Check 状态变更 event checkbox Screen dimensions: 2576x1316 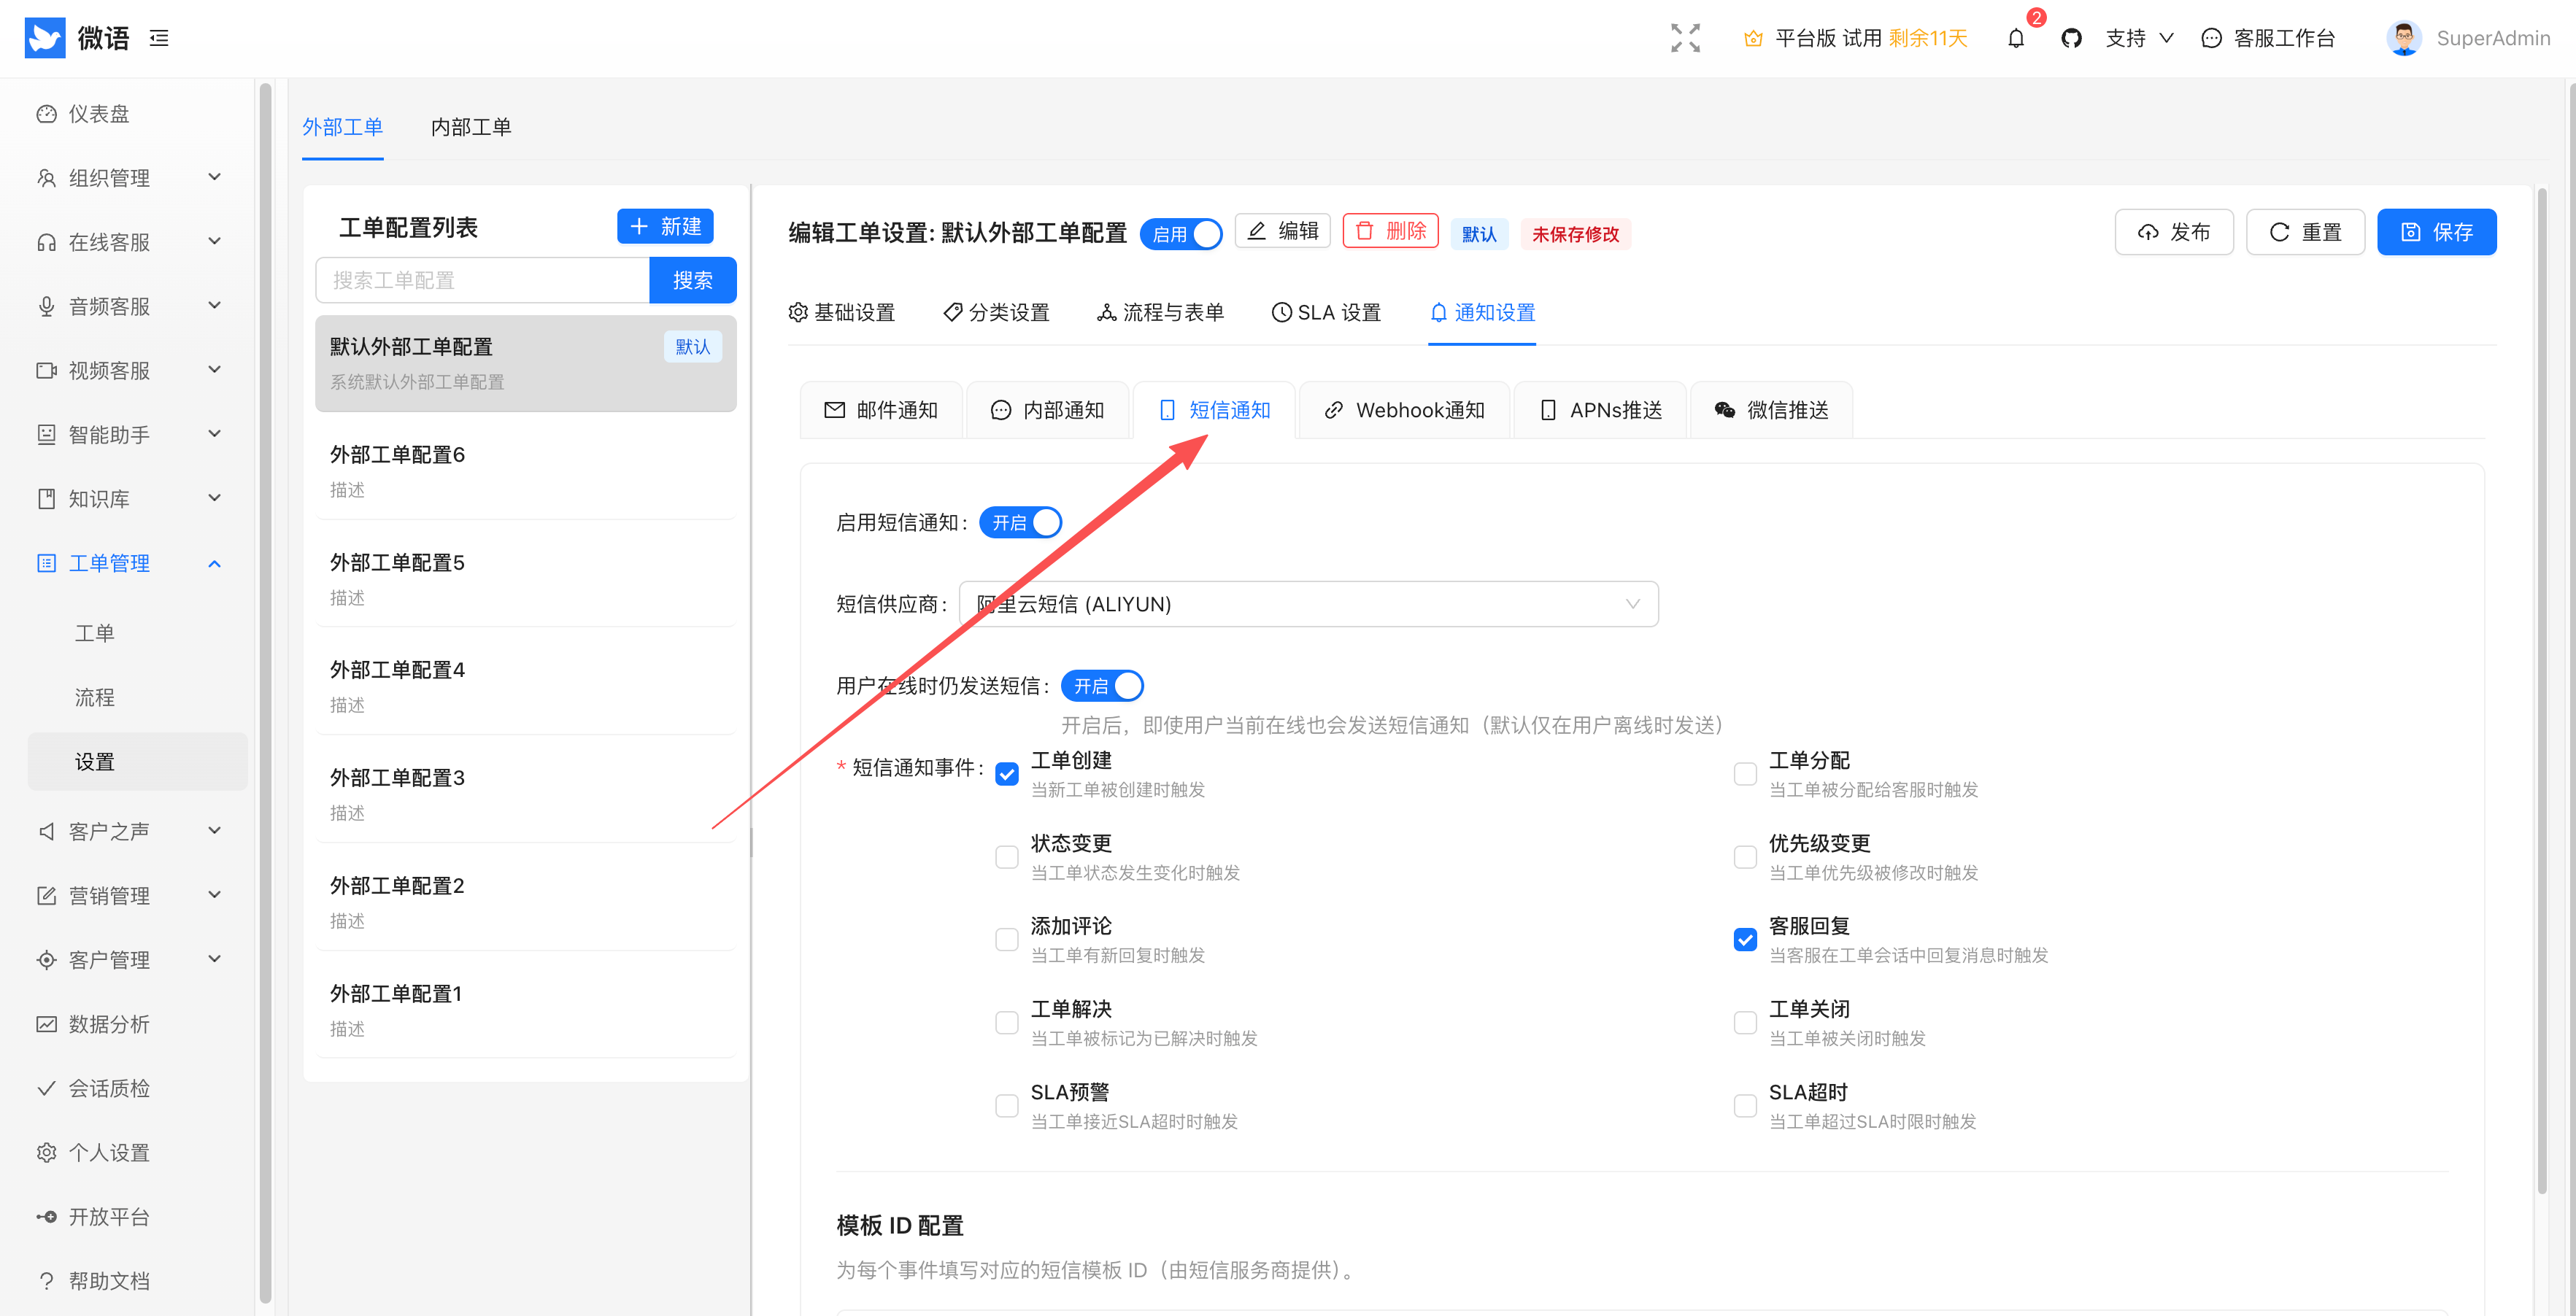(1007, 857)
